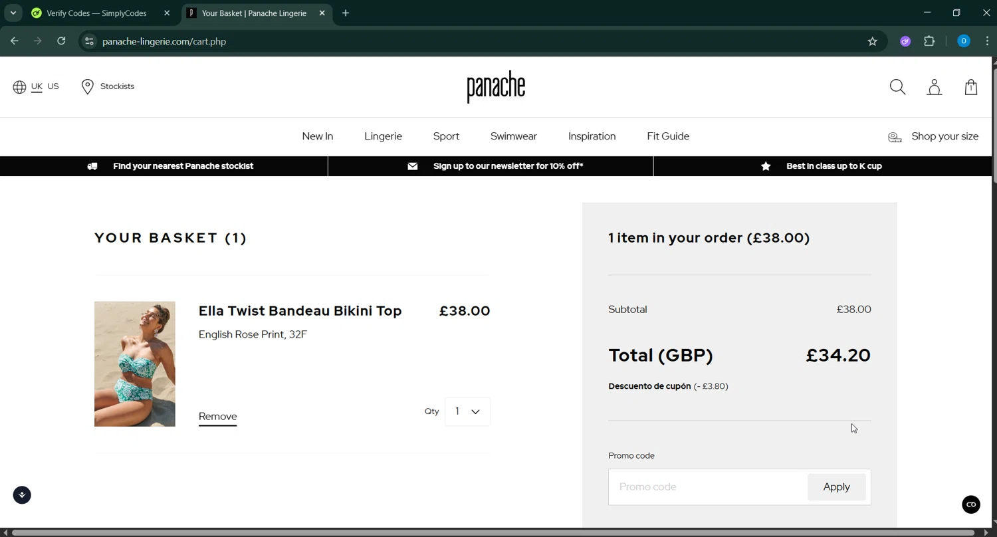The image size is (997, 537).
Task: Expand the quantity dropdown
Action: (x=467, y=411)
